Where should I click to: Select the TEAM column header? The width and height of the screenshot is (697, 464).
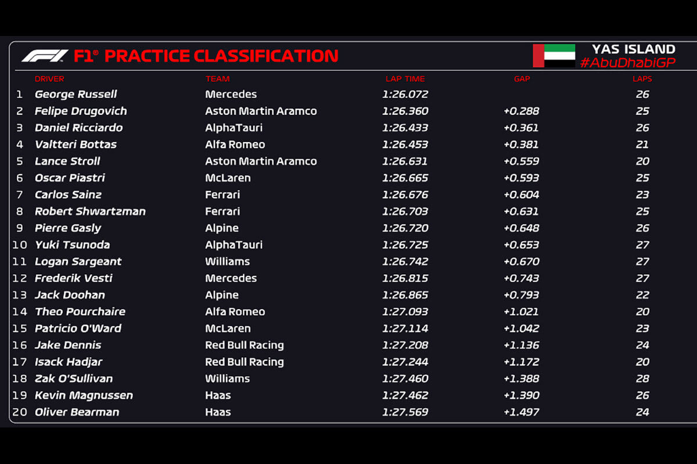click(217, 79)
